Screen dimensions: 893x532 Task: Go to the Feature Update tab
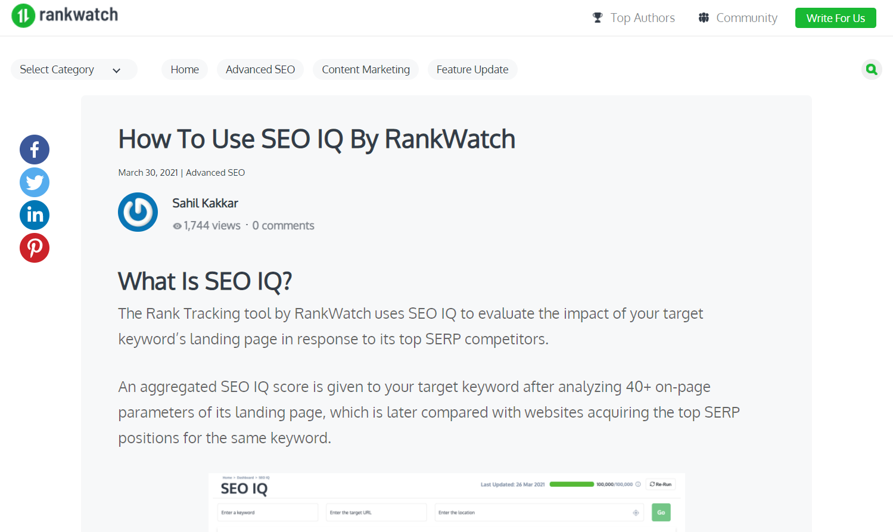point(472,70)
